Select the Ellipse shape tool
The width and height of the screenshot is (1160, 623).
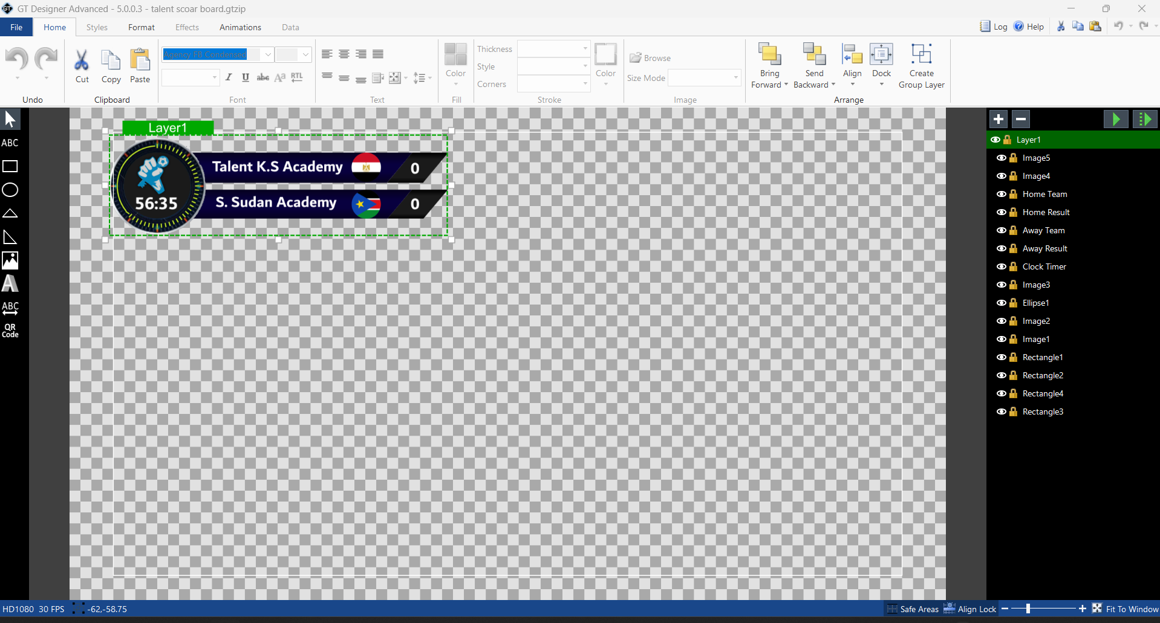tap(10, 190)
